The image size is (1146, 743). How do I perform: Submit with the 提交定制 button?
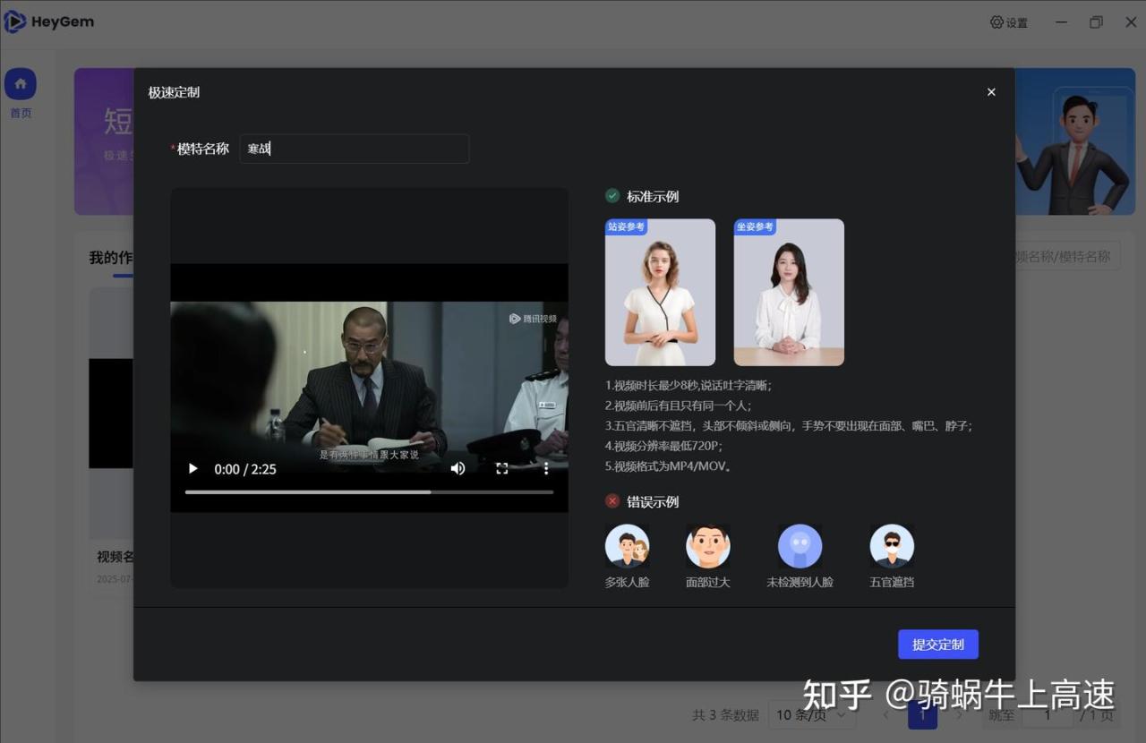(937, 645)
